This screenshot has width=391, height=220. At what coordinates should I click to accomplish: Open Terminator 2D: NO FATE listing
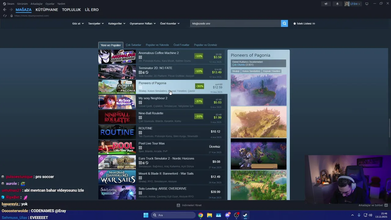[x=161, y=72]
